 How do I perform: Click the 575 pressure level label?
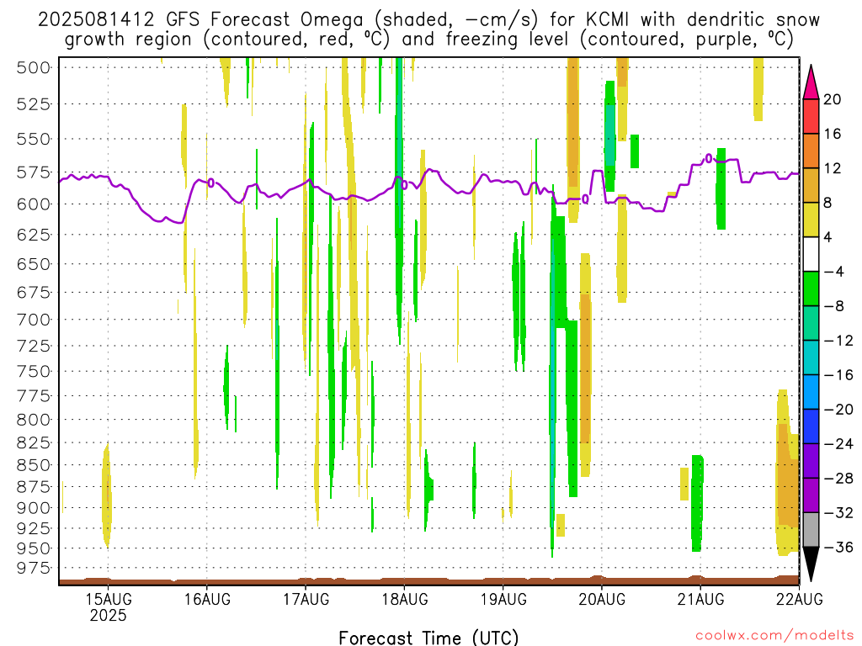point(33,172)
